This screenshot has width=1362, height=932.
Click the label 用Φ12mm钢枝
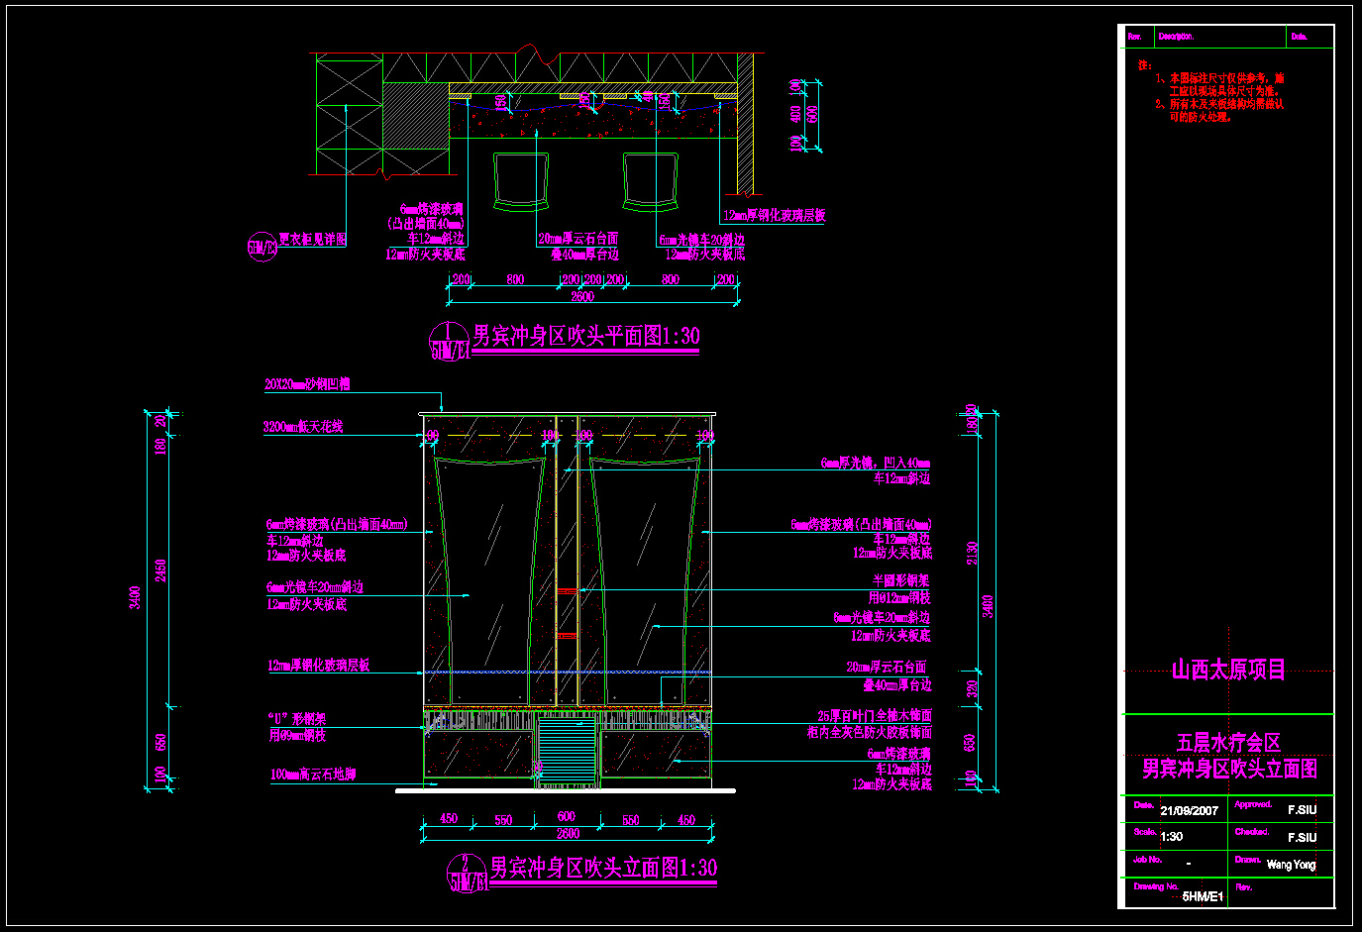pos(899,598)
